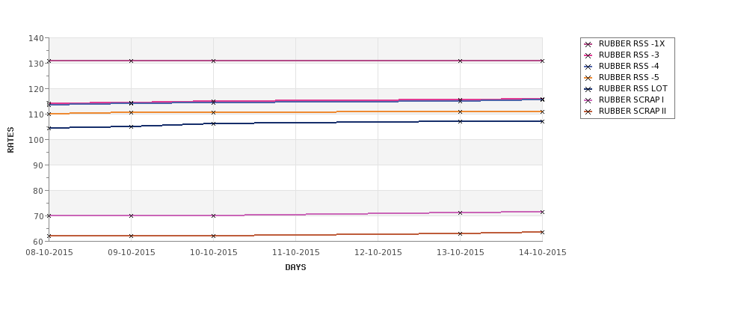Click the RUBBER RSS -4 legend marker
This screenshot has width=729, height=321.
click(588, 67)
